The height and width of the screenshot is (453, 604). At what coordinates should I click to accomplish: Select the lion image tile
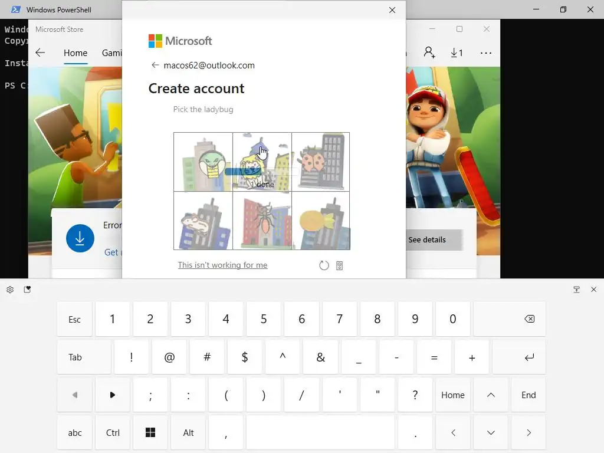coord(262,162)
